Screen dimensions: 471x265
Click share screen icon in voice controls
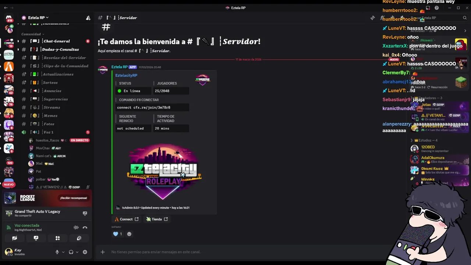[x=36, y=238]
